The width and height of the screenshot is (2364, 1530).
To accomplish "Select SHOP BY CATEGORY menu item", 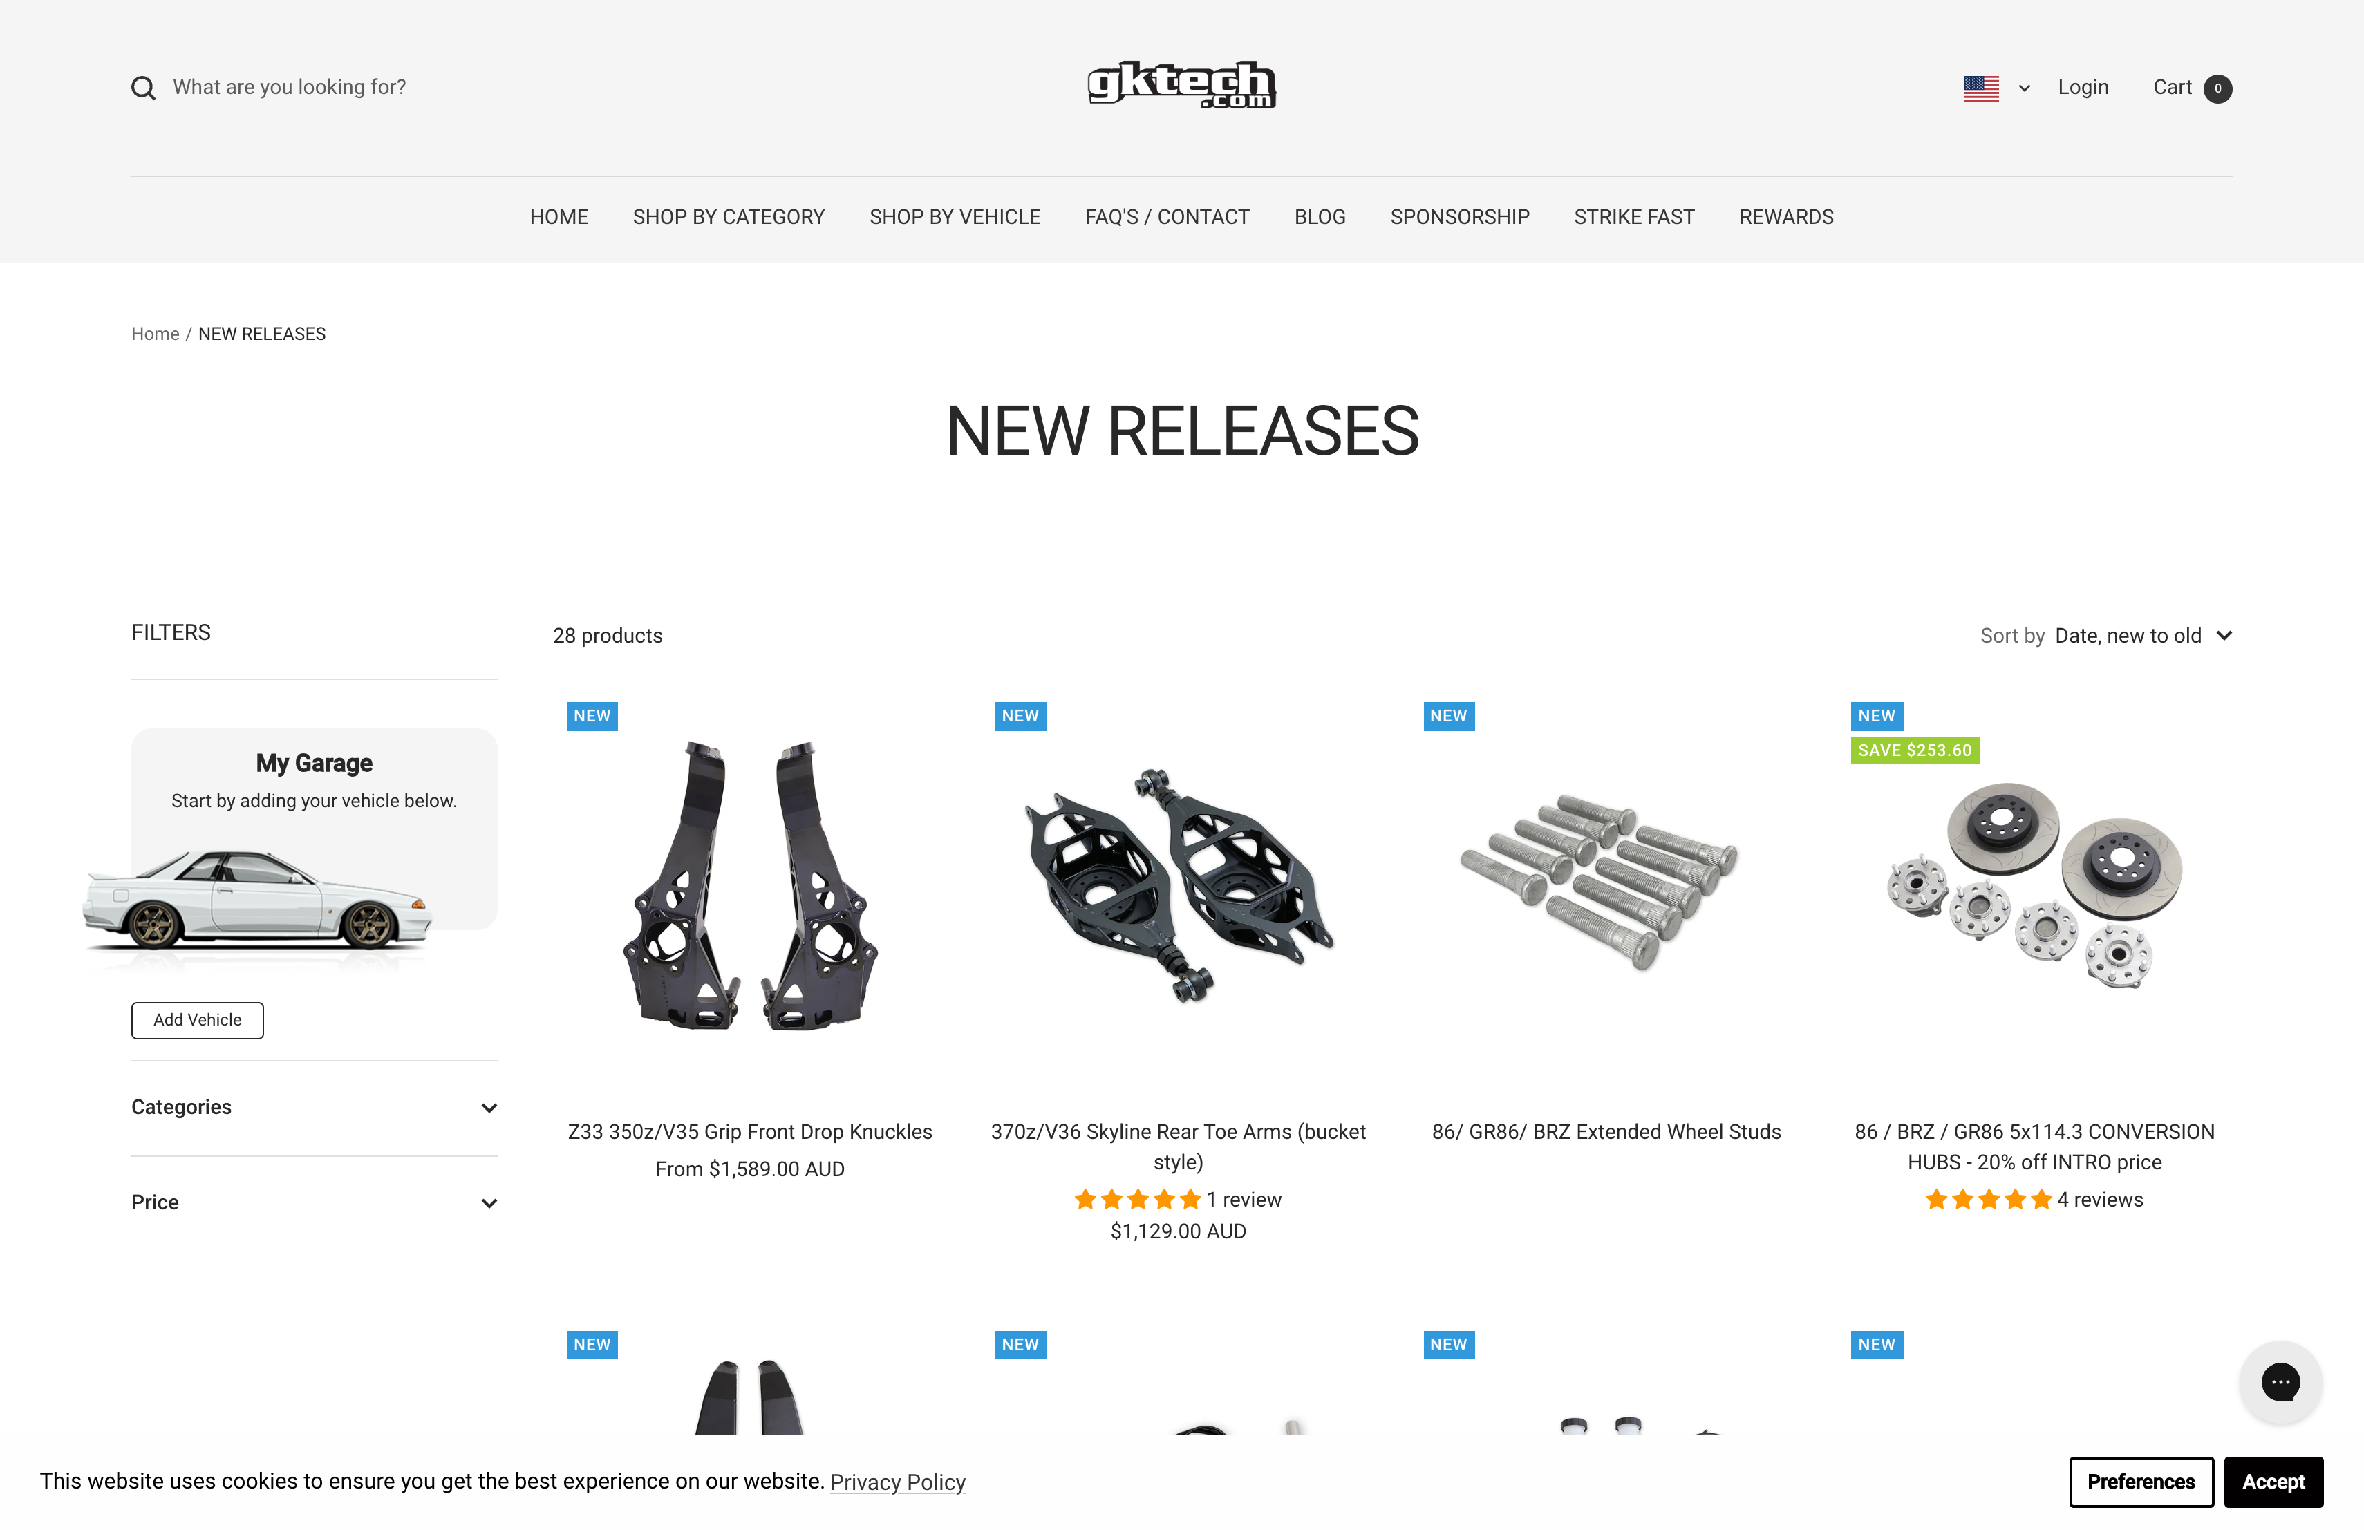I will 729,217.
